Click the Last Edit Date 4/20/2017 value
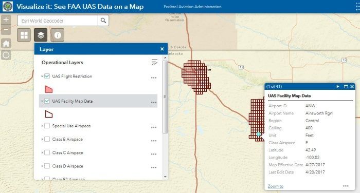Image resolution: width=360 pixels, height=193 pixels. pos(315,172)
